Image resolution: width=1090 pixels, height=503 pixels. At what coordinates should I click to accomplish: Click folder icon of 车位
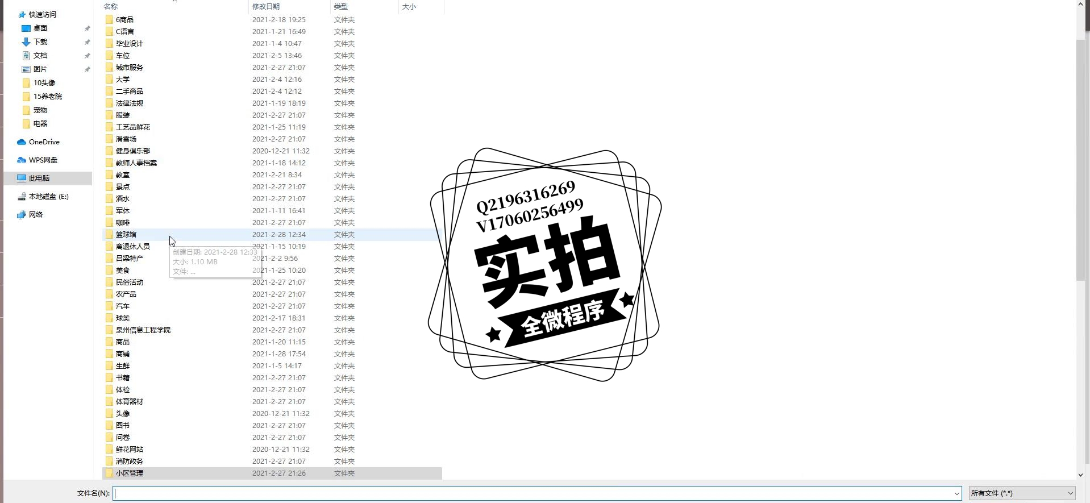[x=109, y=55]
